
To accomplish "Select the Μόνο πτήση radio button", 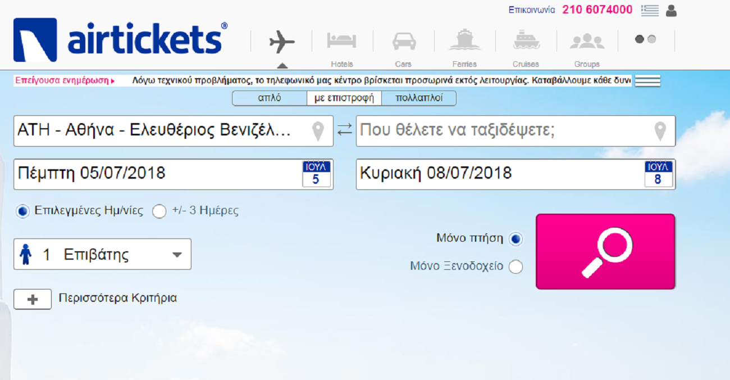I will point(515,239).
